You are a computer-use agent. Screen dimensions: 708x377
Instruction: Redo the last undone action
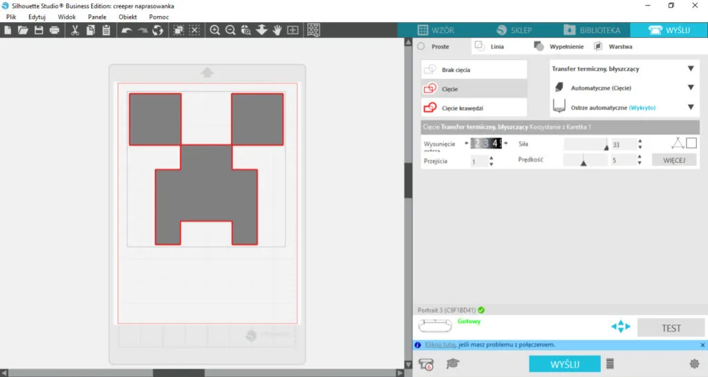tap(142, 30)
